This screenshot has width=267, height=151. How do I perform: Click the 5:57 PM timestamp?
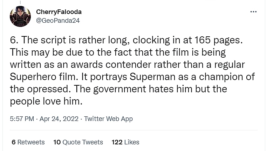(x=22, y=119)
